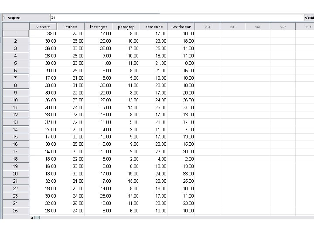
Task: Select row header 3
Action: [16, 48]
